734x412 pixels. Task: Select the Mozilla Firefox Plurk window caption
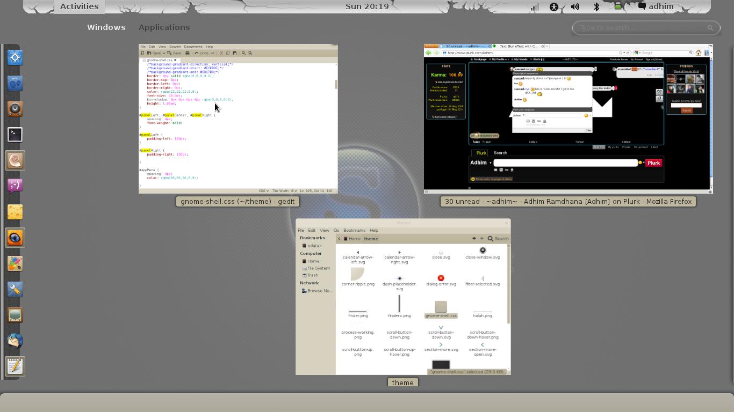(x=568, y=202)
